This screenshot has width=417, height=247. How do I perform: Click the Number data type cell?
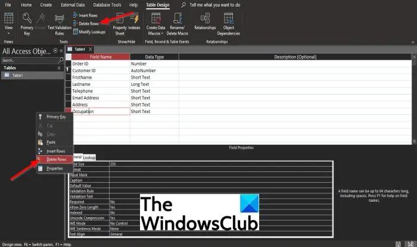point(154,64)
